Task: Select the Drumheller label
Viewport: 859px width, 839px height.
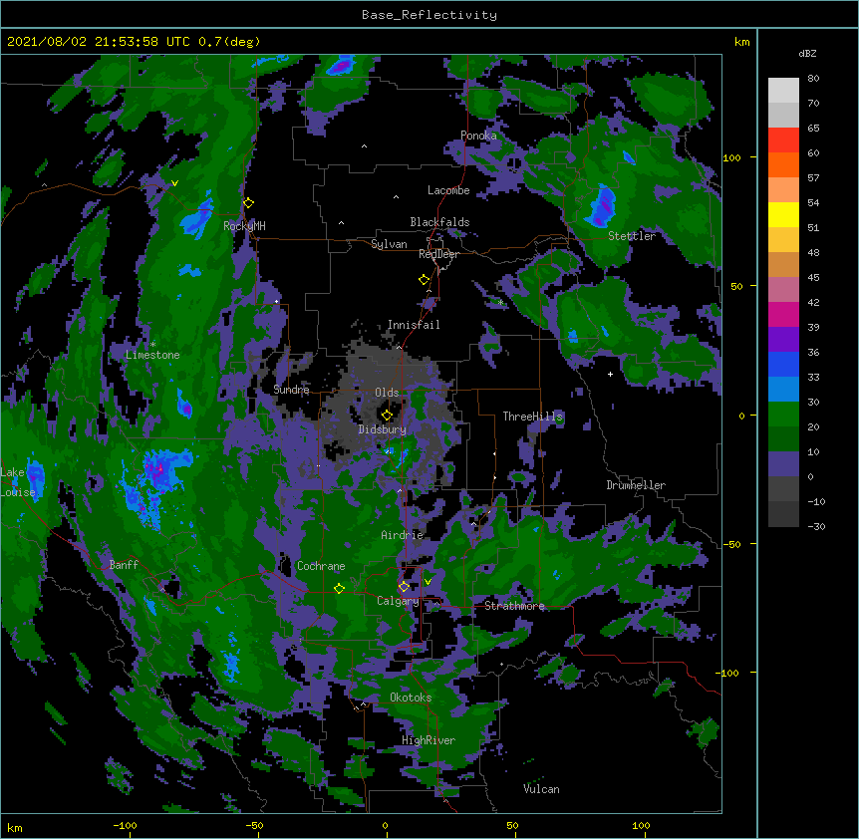Action: click(x=636, y=485)
